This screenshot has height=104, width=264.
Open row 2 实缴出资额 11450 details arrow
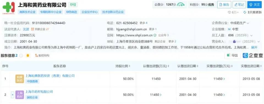coord(224,95)
